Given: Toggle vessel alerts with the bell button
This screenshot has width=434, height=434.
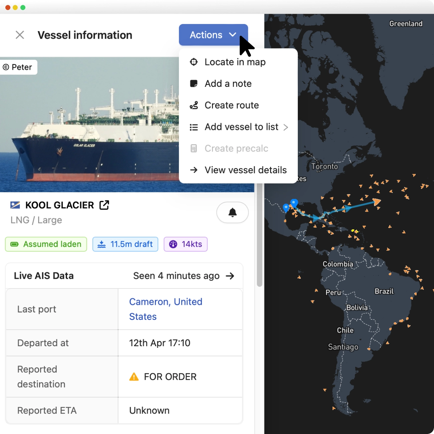Looking at the screenshot, I should click(x=232, y=212).
